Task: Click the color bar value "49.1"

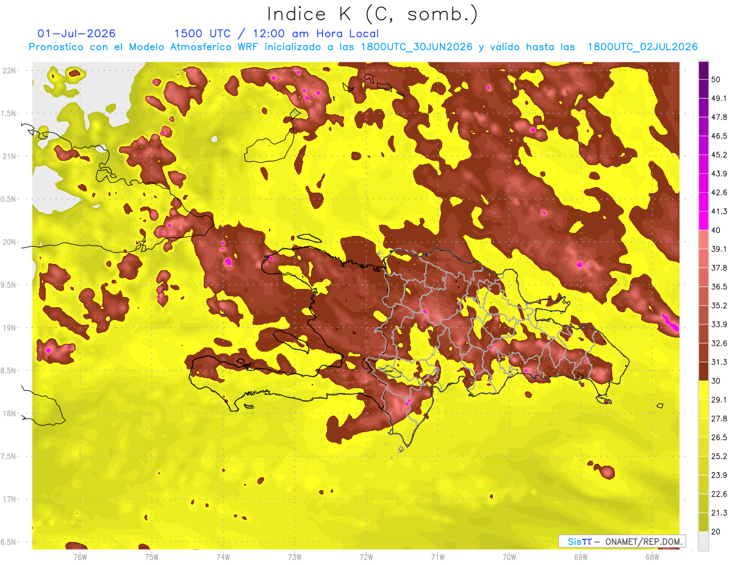Action: click(x=719, y=98)
